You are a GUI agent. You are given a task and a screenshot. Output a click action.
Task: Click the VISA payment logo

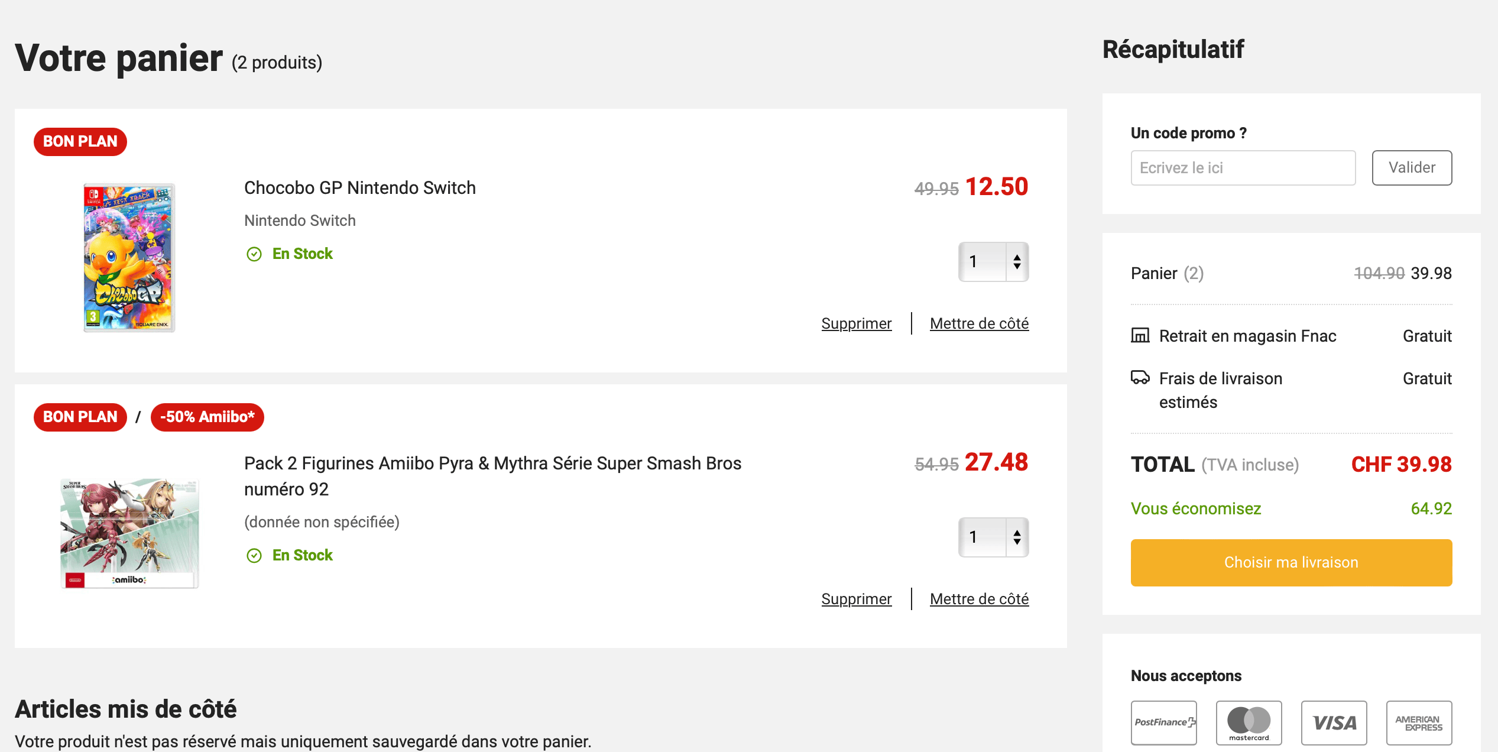click(x=1334, y=722)
